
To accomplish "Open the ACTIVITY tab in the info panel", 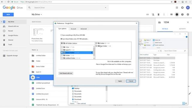I will pyautogui.click(x=182, y=29).
